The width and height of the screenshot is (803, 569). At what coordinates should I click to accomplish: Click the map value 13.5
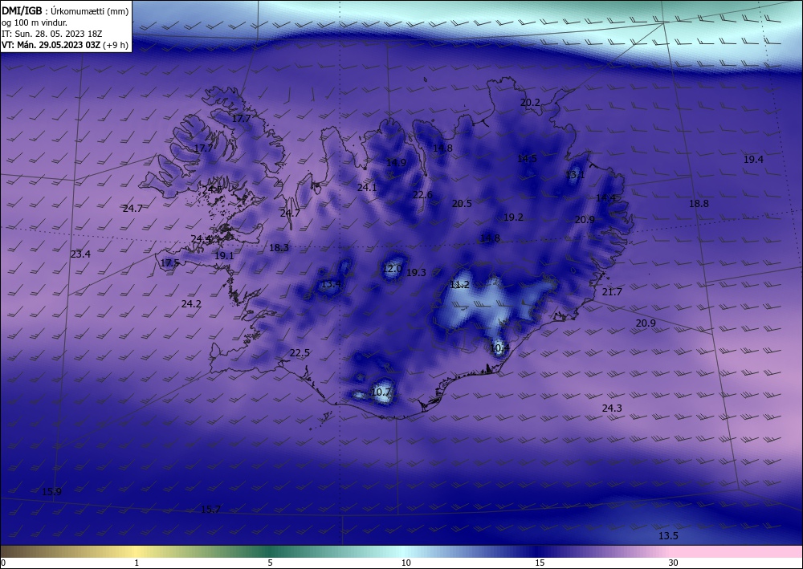coord(668,536)
